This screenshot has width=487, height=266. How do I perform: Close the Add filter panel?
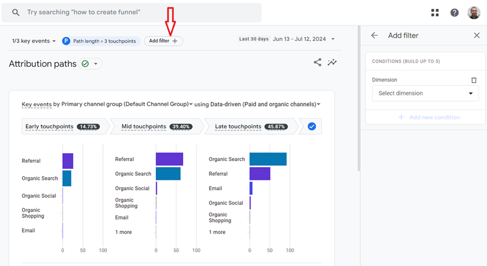[477, 35]
